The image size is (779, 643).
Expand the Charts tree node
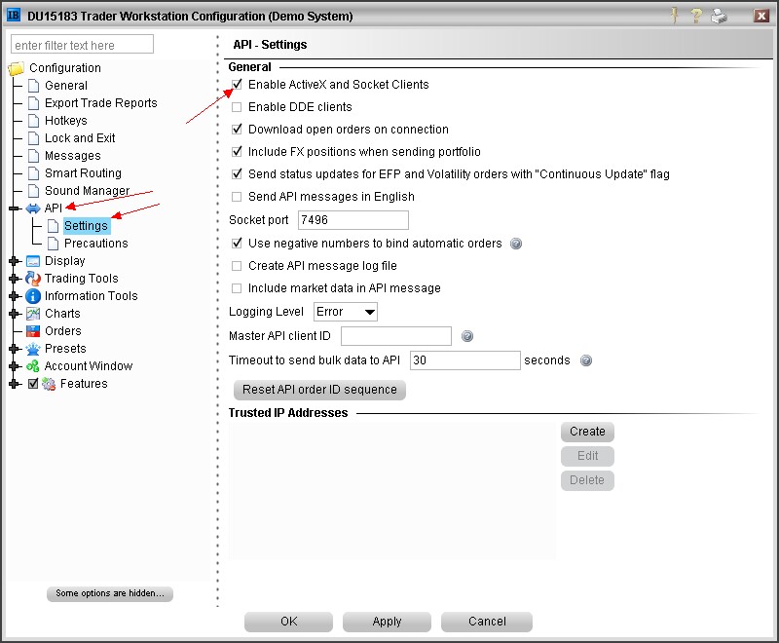(15, 314)
